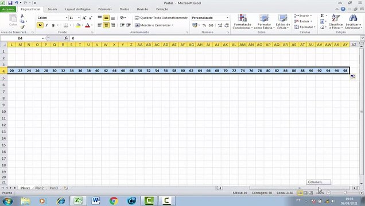Click the Excluir cells button

coord(303,21)
